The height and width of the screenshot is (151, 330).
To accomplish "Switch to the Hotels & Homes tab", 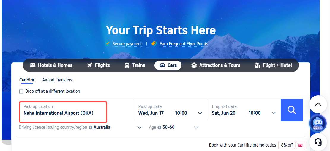I will (51, 65).
